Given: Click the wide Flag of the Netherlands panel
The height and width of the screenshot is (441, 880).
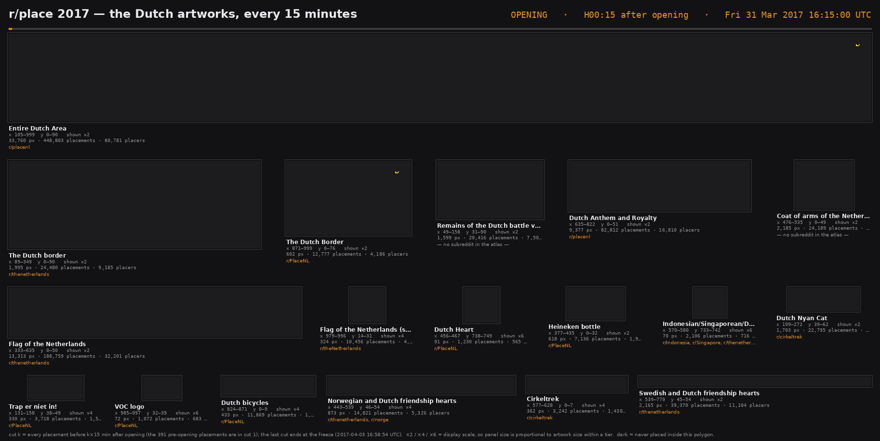Looking at the screenshot, I should pyautogui.click(x=155, y=312).
